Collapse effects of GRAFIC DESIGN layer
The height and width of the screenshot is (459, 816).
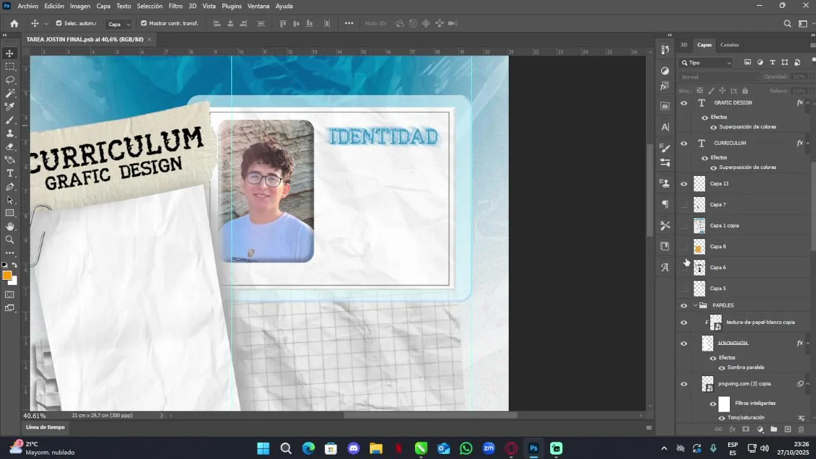click(x=808, y=103)
